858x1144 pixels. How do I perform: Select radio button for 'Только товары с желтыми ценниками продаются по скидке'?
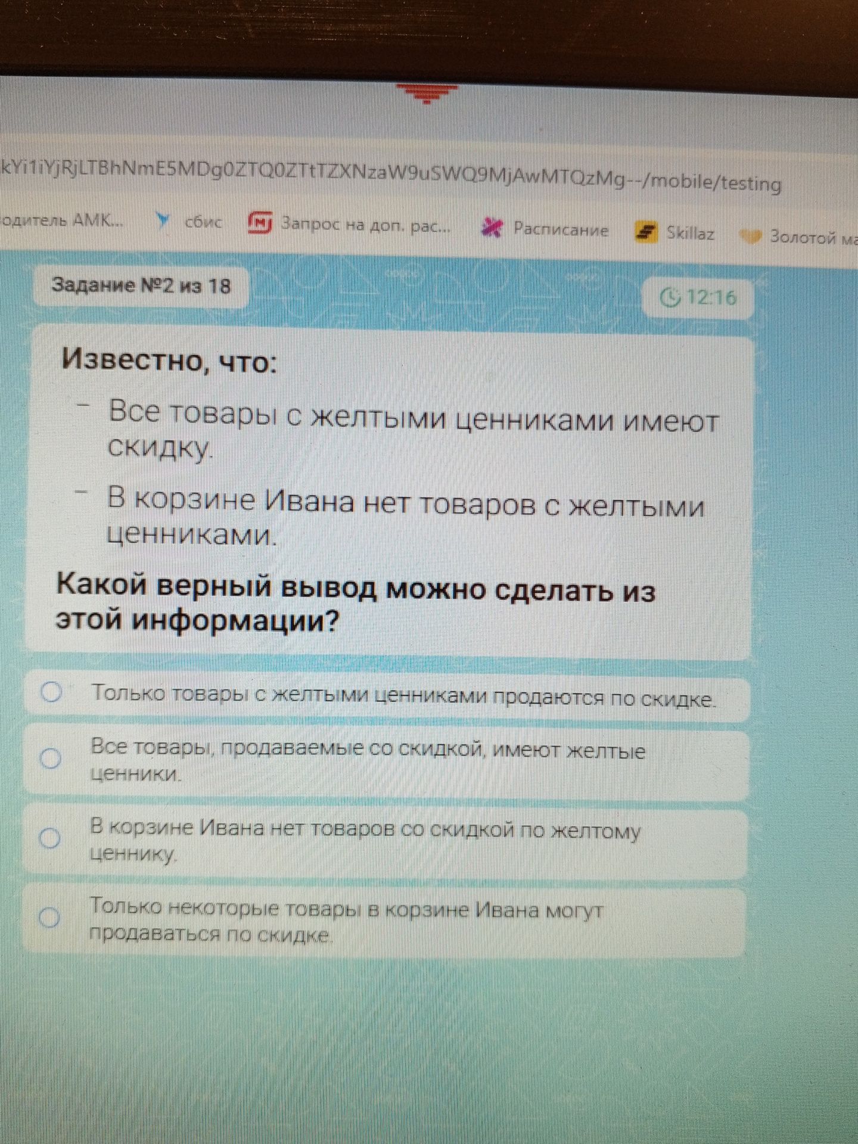[51, 692]
